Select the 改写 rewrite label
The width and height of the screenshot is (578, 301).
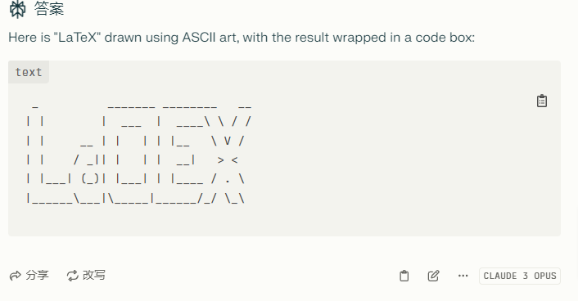point(94,275)
